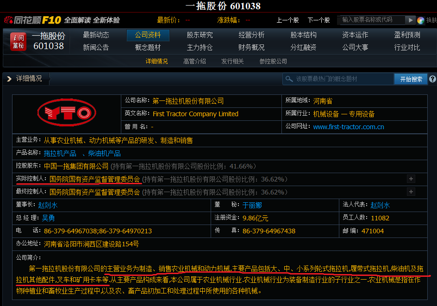Click the 河南省 region value
The image size is (437, 306).
[323, 101]
